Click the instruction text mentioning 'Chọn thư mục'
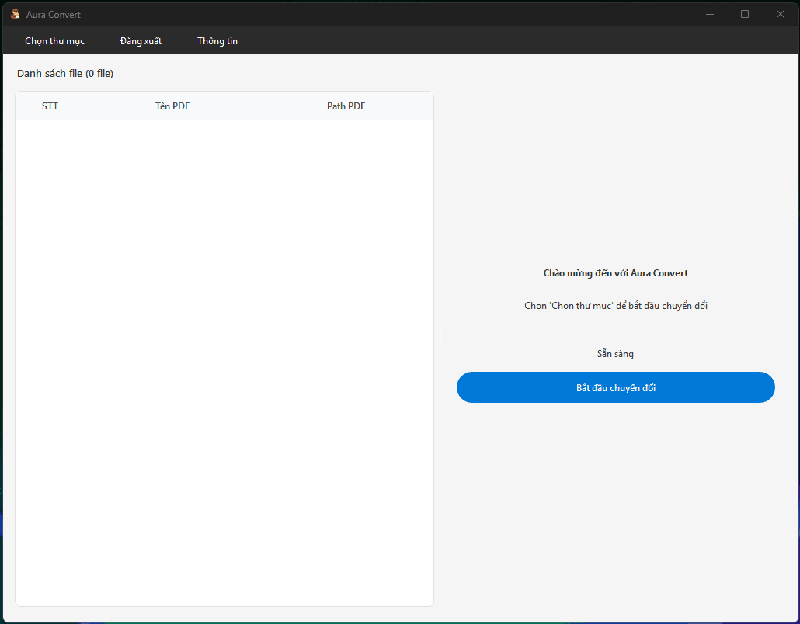The image size is (800, 624). point(615,306)
